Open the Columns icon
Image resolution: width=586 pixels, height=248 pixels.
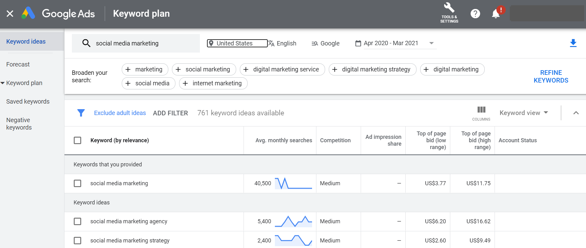(x=481, y=113)
